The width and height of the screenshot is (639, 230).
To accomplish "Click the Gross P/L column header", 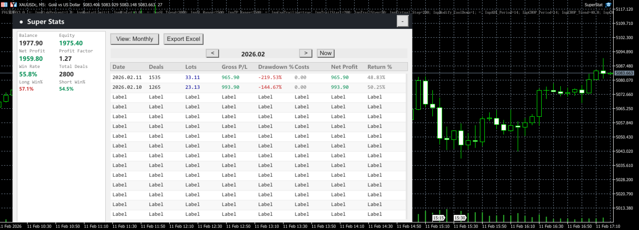I will click(235, 67).
